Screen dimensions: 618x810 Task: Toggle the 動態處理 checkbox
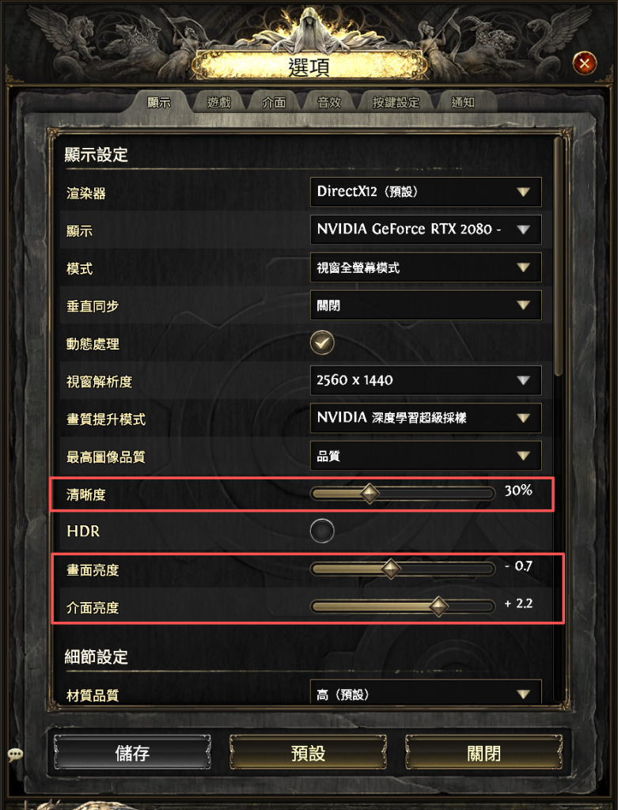point(322,343)
